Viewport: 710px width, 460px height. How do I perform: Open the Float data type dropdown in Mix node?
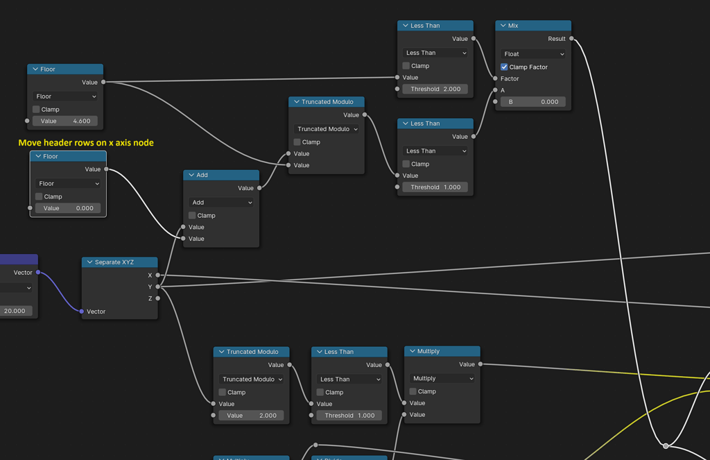(532, 53)
